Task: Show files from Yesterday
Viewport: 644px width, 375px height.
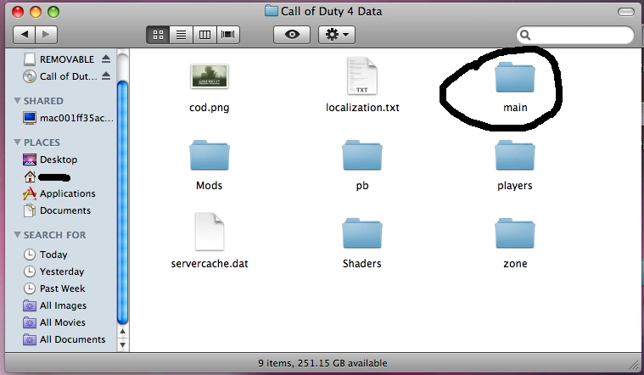Action: (53, 271)
